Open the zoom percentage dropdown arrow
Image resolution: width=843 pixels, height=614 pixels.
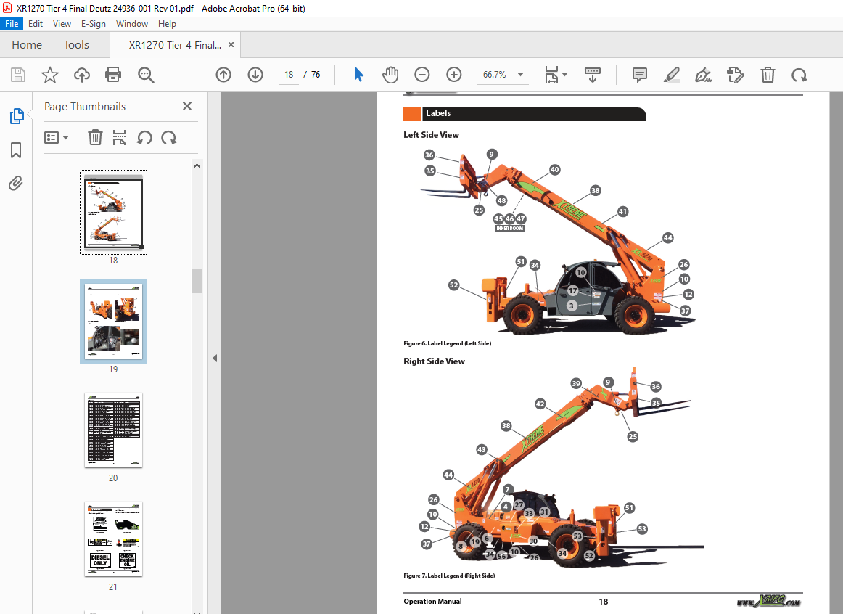(x=520, y=75)
